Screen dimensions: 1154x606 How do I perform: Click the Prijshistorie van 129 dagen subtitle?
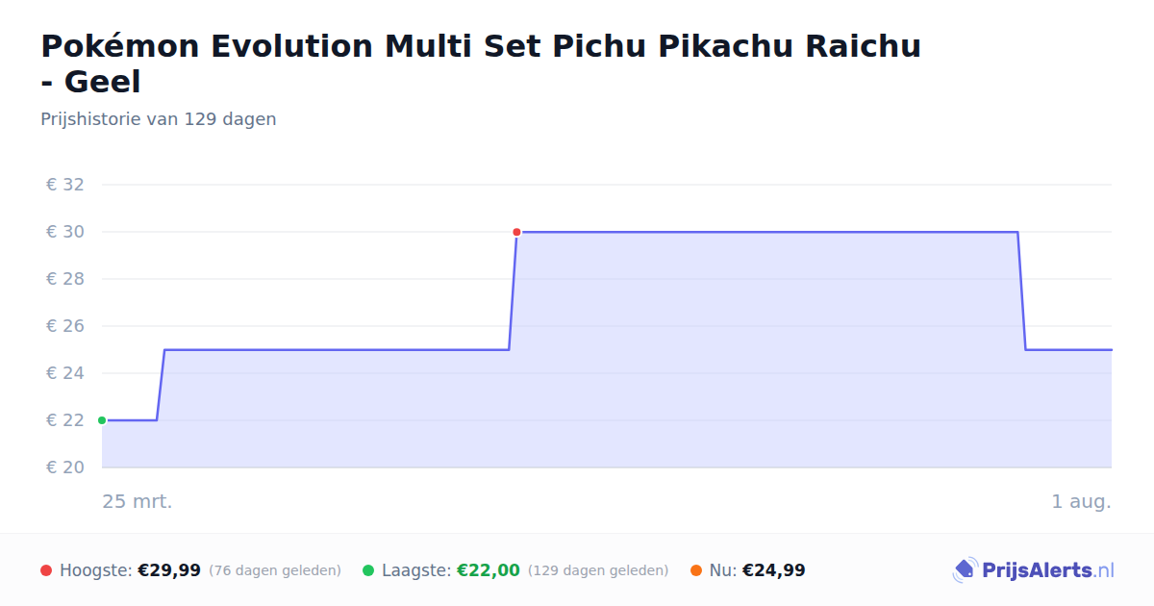click(159, 119)
